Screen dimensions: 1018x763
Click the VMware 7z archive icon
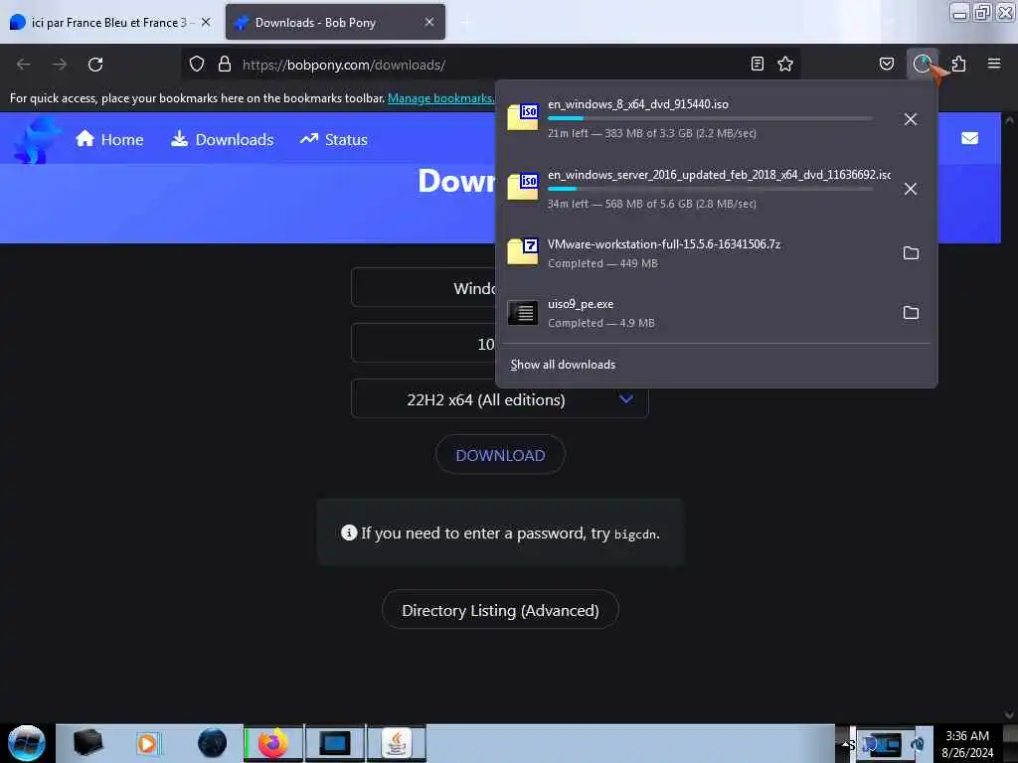tap(523, 251)
